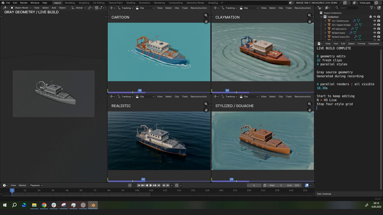Screen dimensions: 383x215
Task: Click the Blender logo in menu bar
Action: (3, 3)
